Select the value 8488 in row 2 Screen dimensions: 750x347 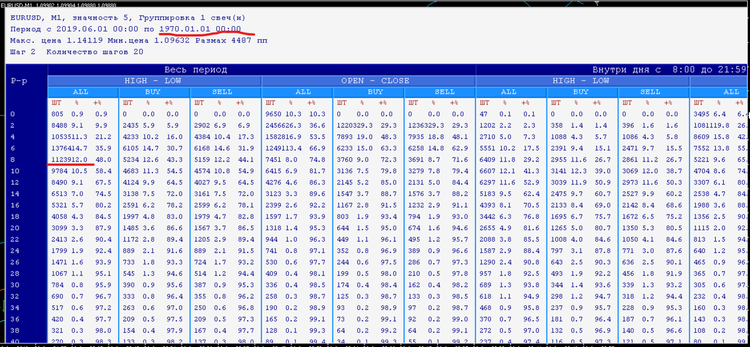click(59, 126)
